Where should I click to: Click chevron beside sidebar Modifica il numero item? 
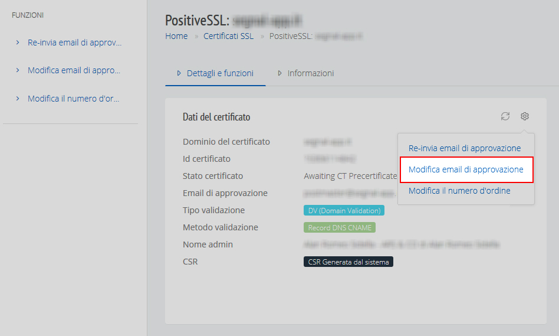[x=18, y=99]
